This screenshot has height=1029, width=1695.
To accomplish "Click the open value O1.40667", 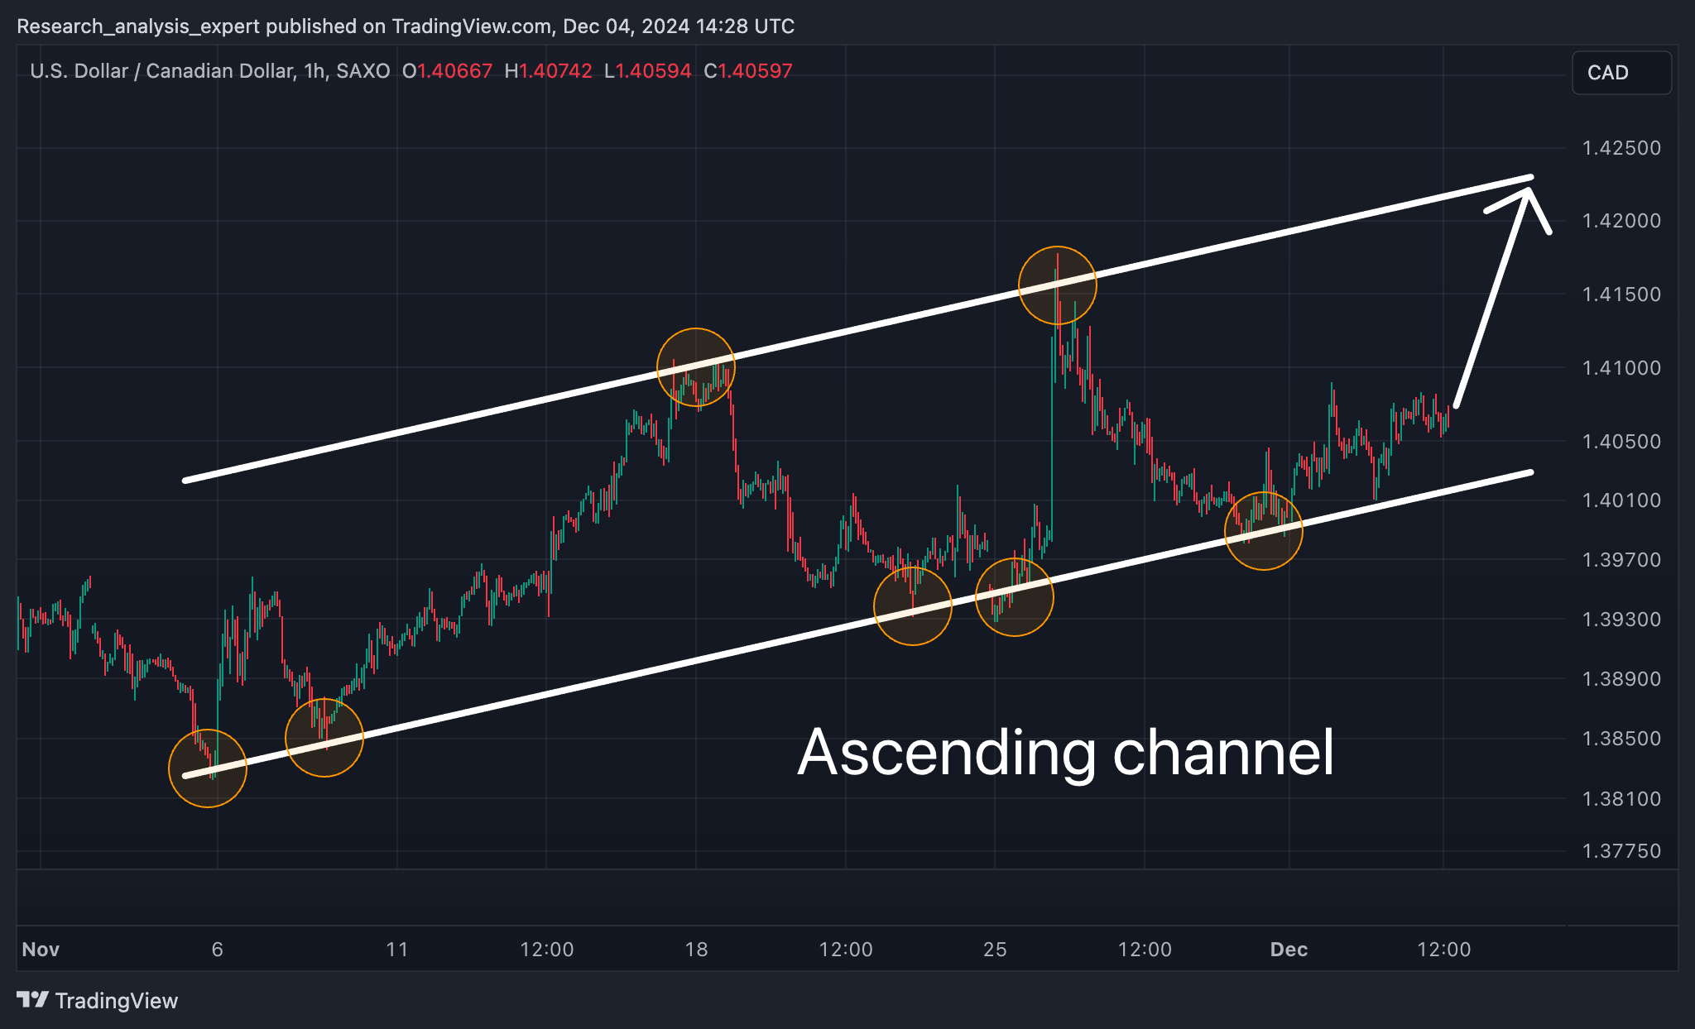I will pos(447,71).
